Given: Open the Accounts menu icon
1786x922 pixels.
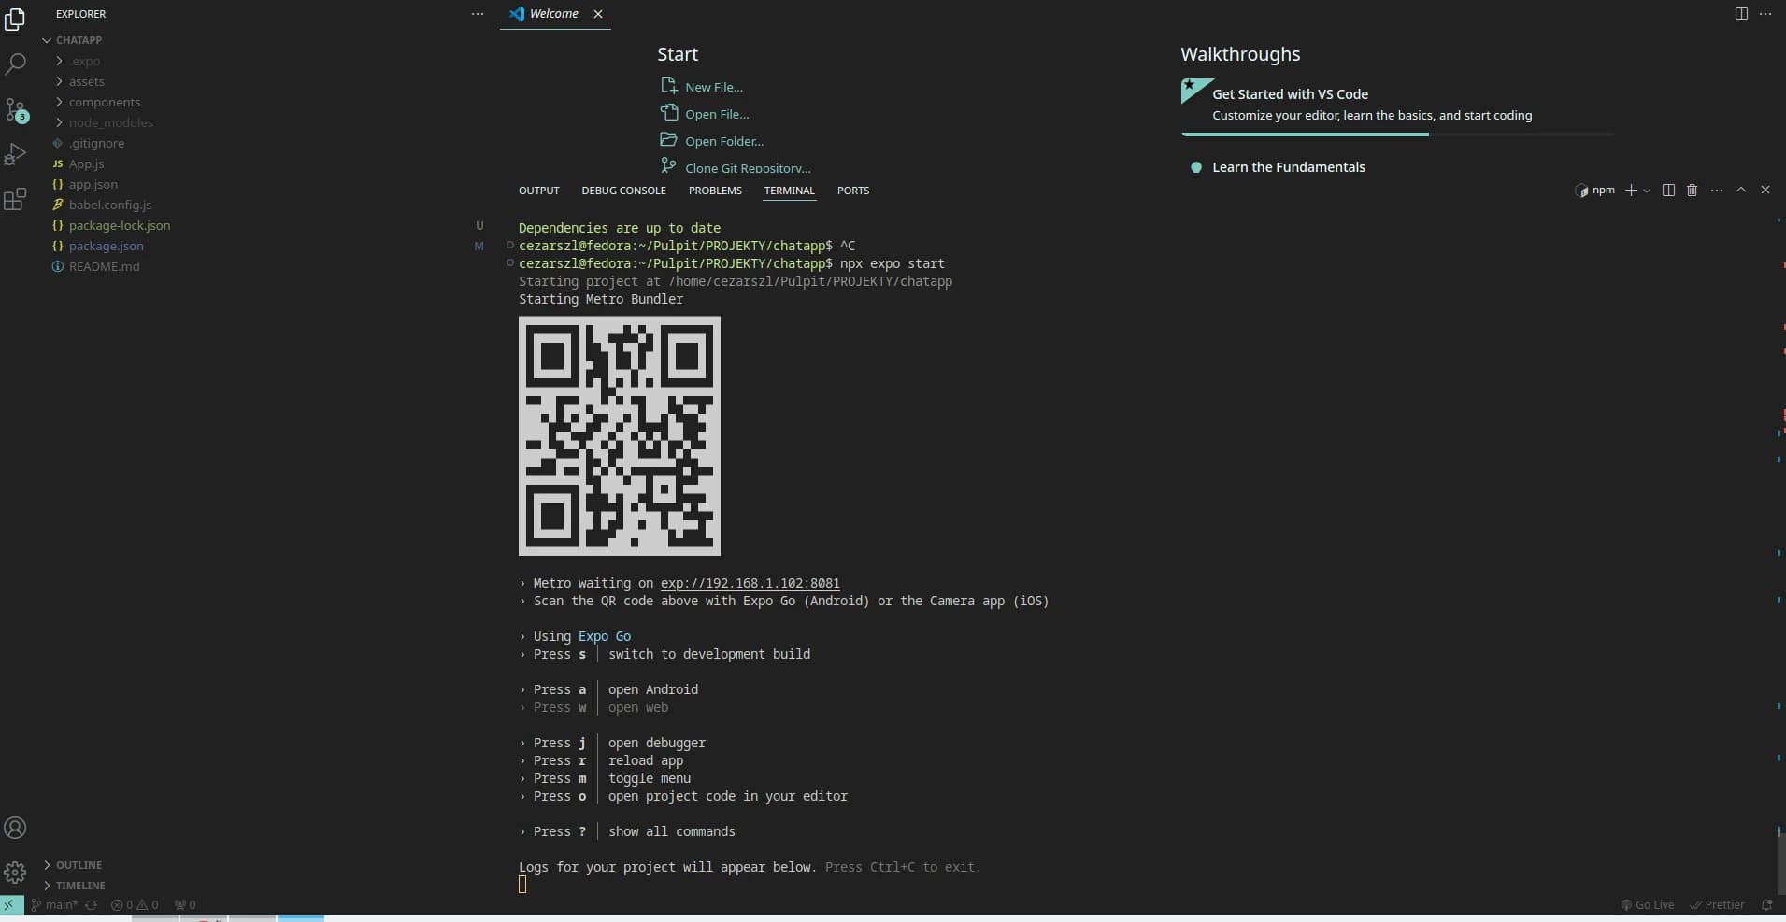Looking at the screenshot, I should point(15,828).
